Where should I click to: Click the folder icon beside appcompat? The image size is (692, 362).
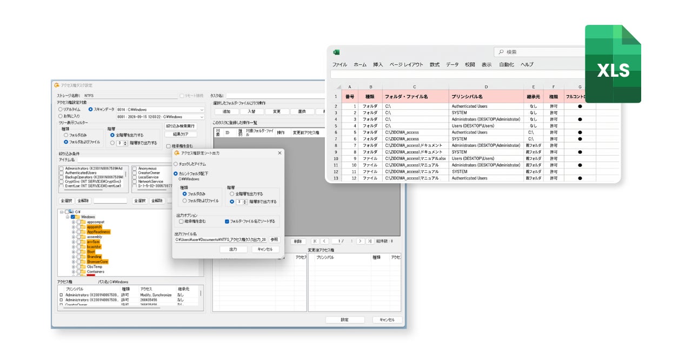(82, 222)
